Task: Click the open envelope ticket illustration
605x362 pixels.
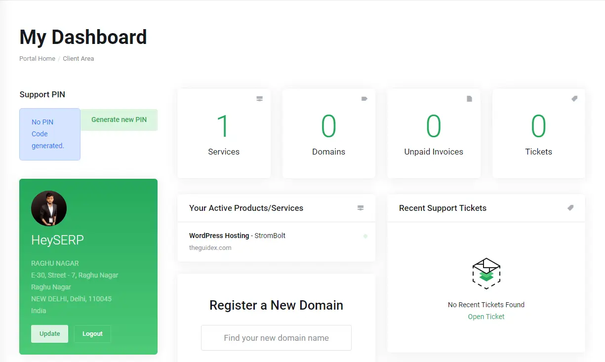Action: point(486,272)
